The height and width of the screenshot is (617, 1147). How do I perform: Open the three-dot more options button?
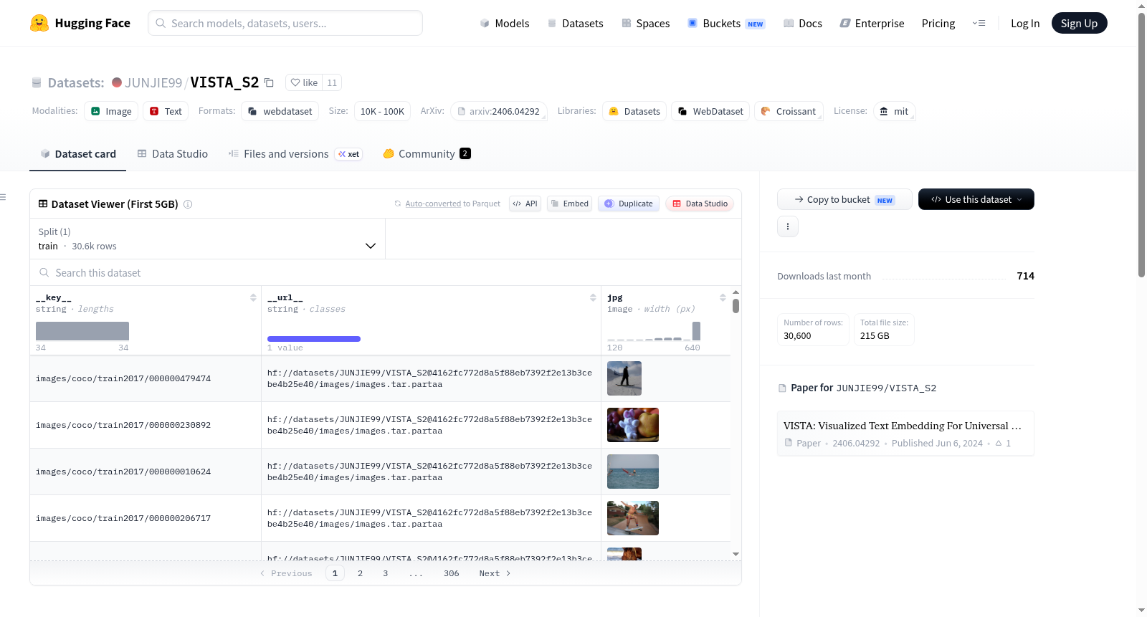pos(788,226)
